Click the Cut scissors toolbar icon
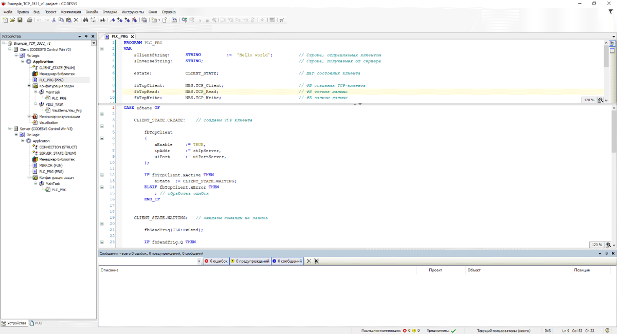 (x=53, y=20)
